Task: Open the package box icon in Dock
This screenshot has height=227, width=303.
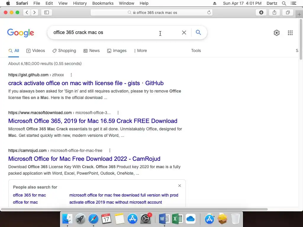Action: pos(222,219)
